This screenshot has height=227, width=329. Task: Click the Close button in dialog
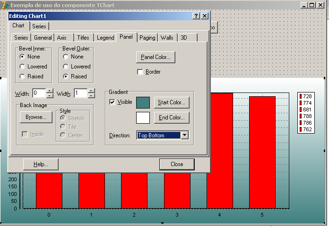pos(177,164)
